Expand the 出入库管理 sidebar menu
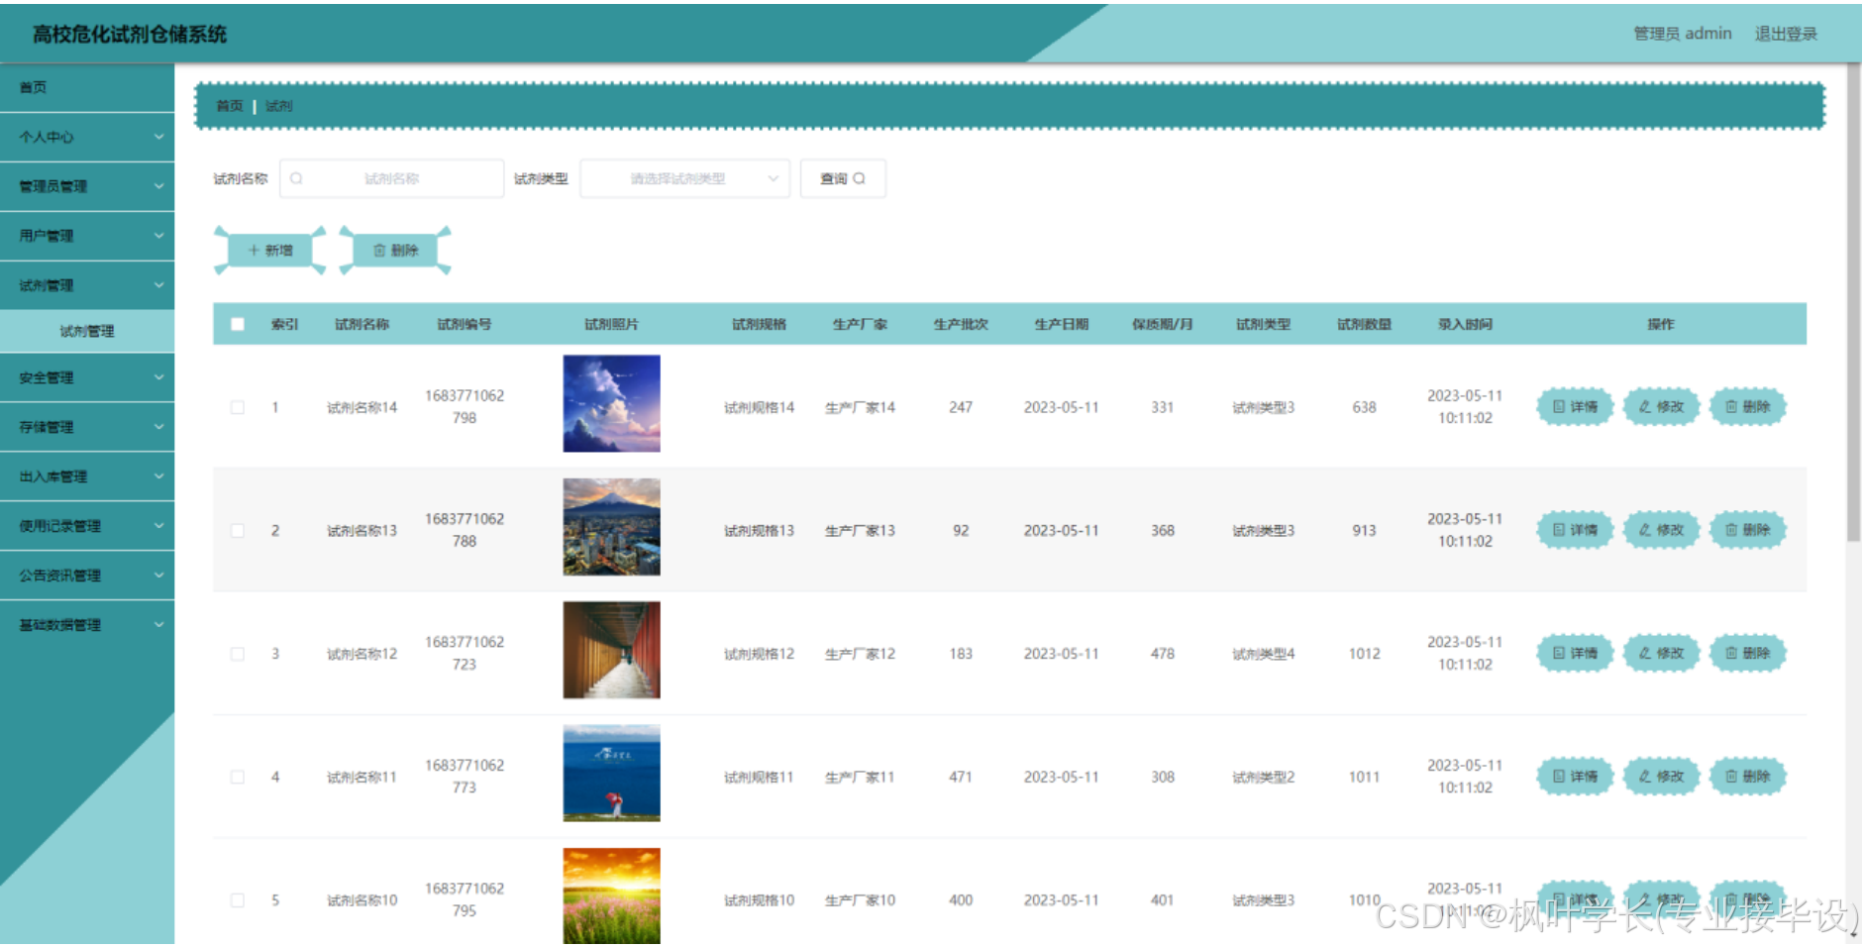 point(87,476)
